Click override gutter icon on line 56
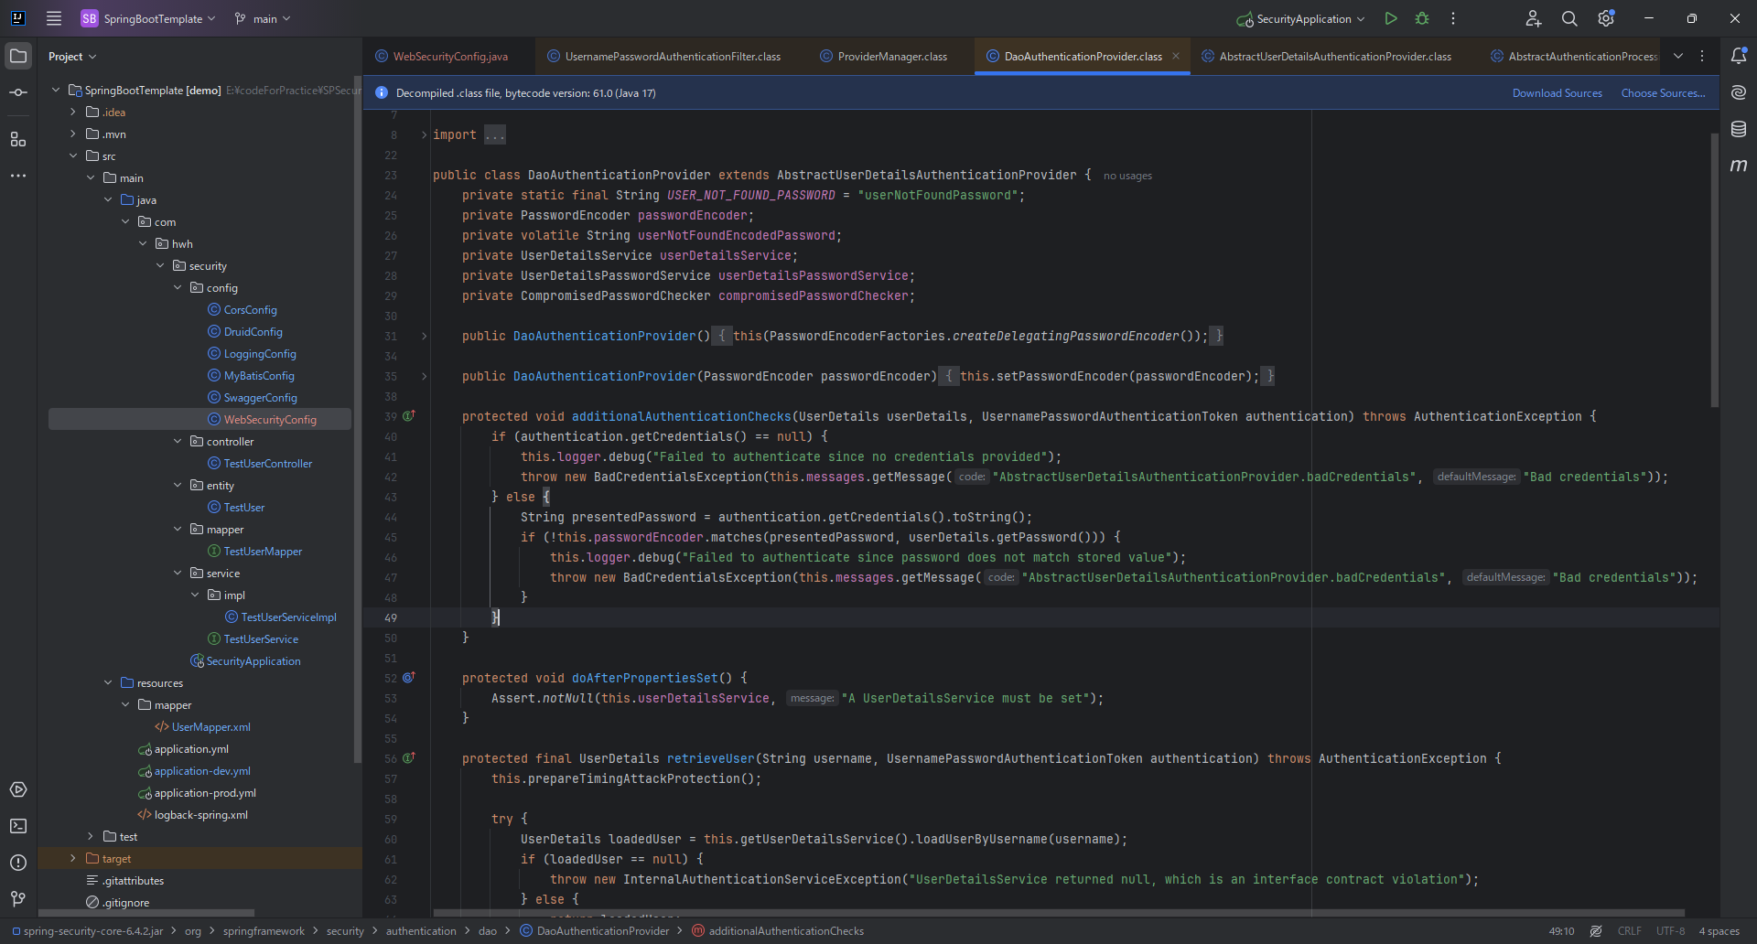Screen dimensions: 1757x944 (x=409, y=758)
